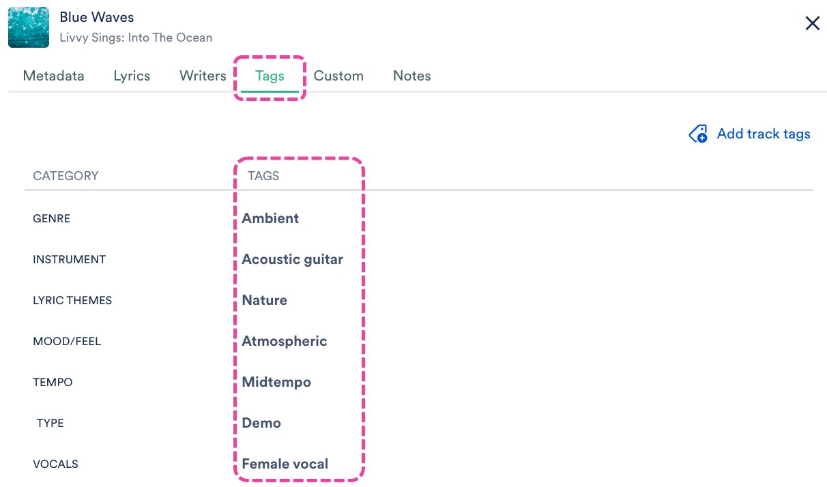View the Notes tab

click(411, 76)
